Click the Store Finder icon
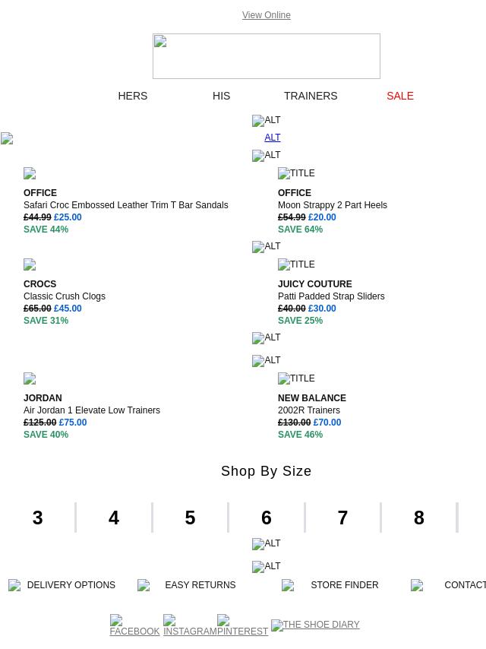The height and width of the screenshot is (649, 486). pos(288,585)
